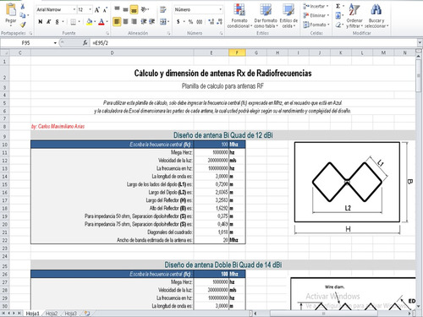Click the Increase Decimal icon
The width and height of the screenshot is (423, 317).
pos(211,21)
